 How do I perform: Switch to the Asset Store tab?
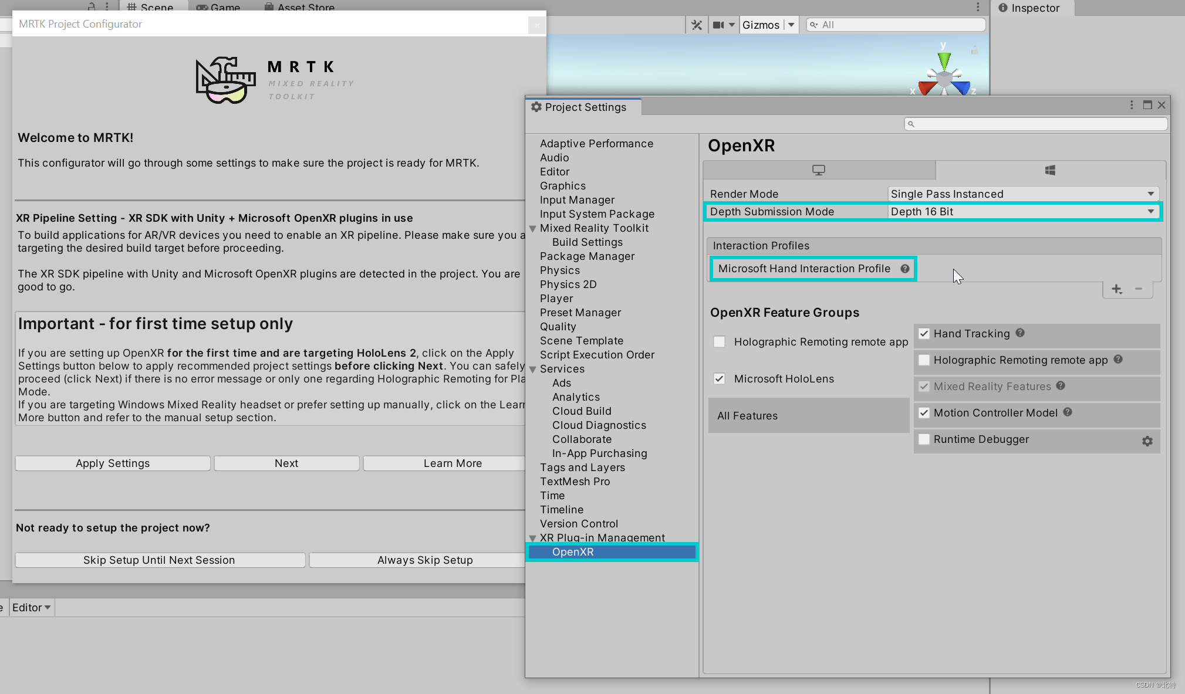click(x=299, y=7)
